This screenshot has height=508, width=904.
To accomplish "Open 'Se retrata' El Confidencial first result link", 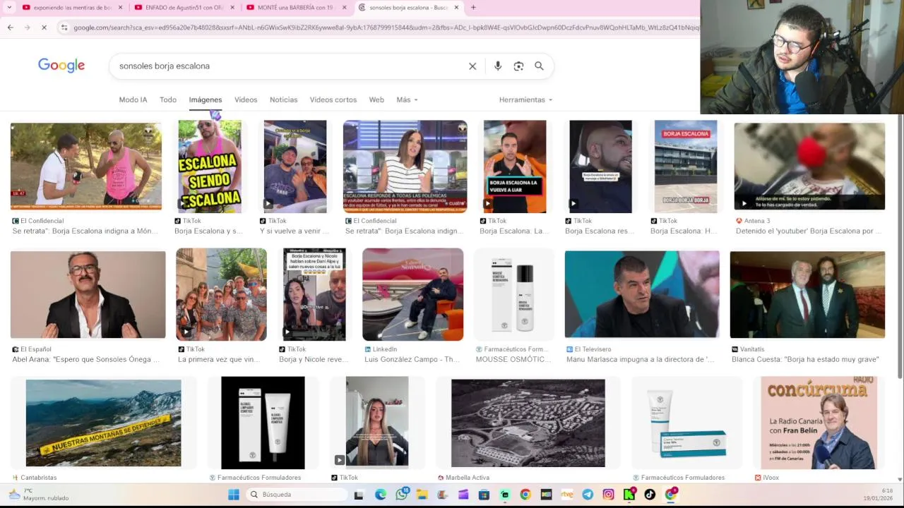I will click(x=85, y=231).
